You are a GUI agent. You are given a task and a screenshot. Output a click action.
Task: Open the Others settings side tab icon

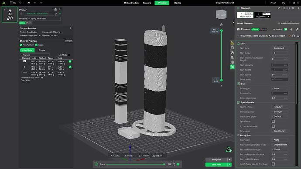click(232, 67)
